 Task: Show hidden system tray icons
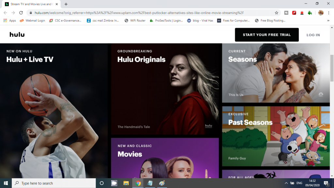(x=286, y=183)
